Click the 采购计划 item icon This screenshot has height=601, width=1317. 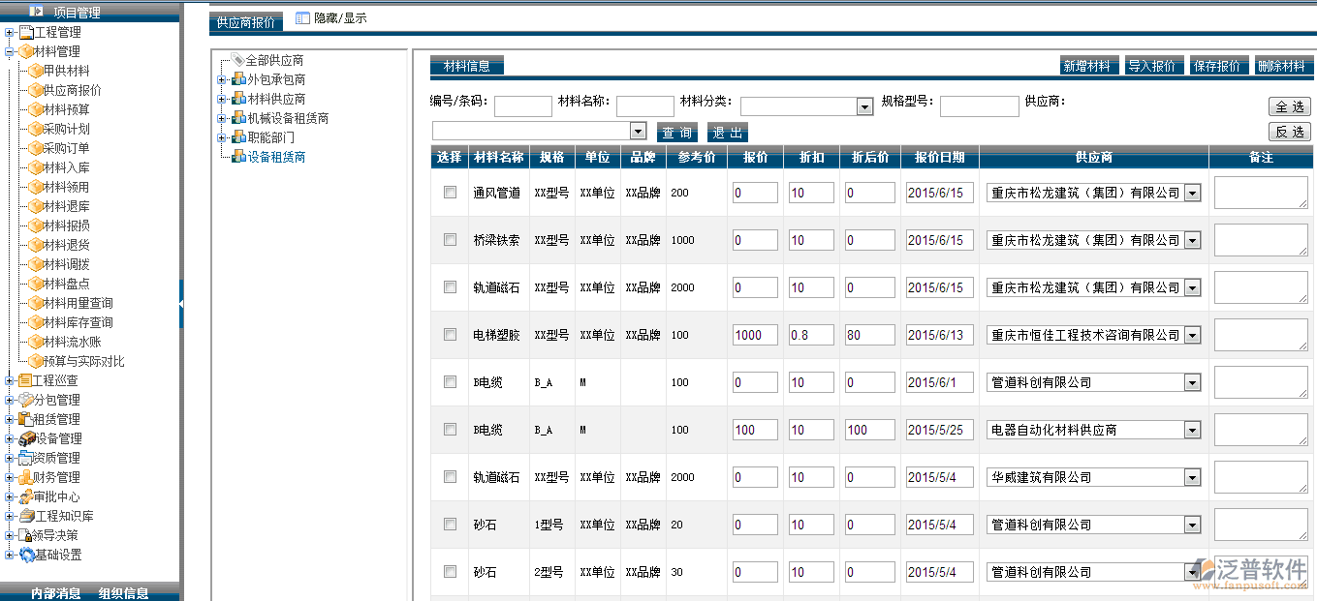(x=36, y=129)
